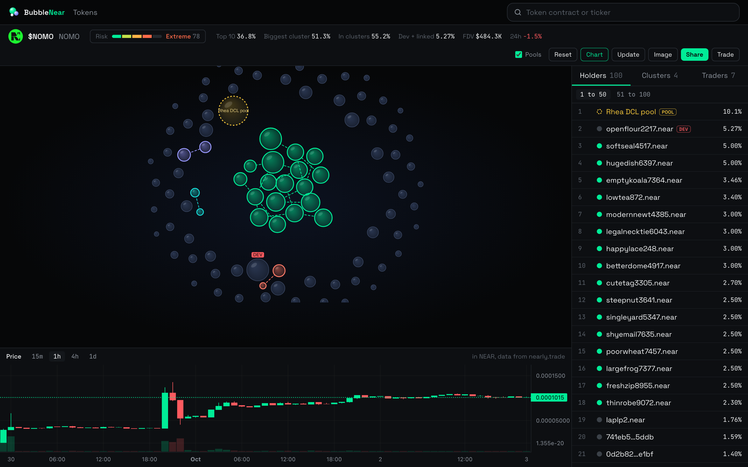
Task: Switch to the Holders tab
Action: point(601,75)
